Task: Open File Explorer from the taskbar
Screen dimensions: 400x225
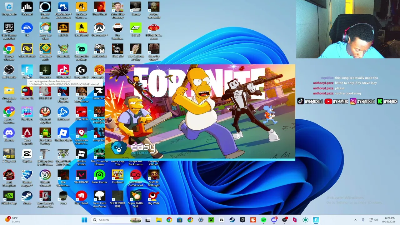Action: (x=158, y=220)
